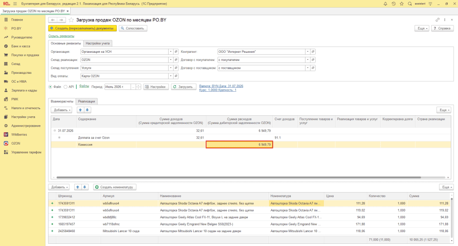
Task: Select Комиссия row in table
Action: pyautogui.click(x=251, y=144)
